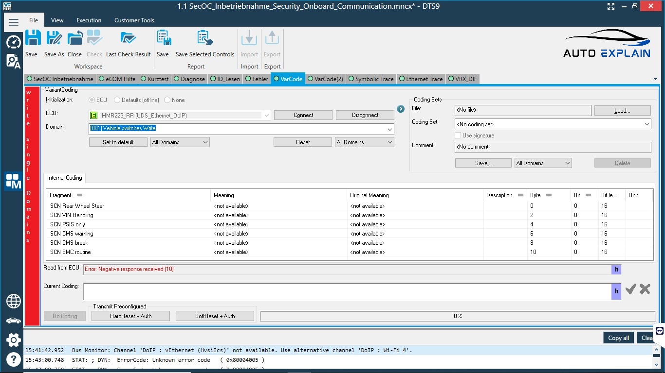Open the hamburger menu icon

coord(14,22)
